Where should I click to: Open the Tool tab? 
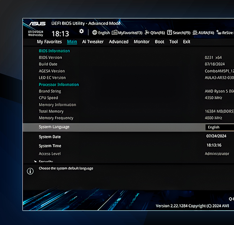coord(174,42)
